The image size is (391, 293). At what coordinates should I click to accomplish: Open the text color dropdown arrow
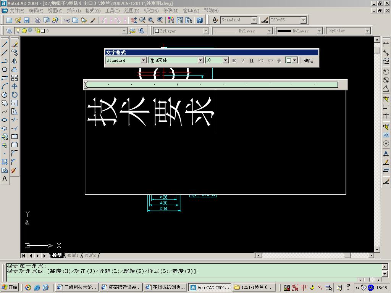pyautogui.click(x=295, y=60)
